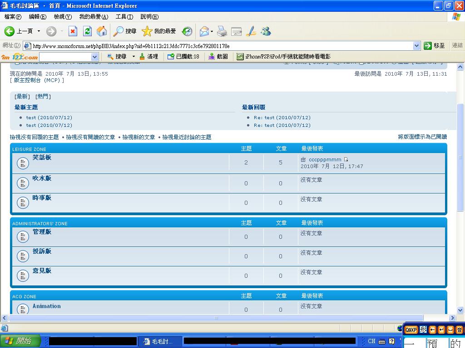
Task: Click the im123 toolbar search input
Action: point(65,57)
